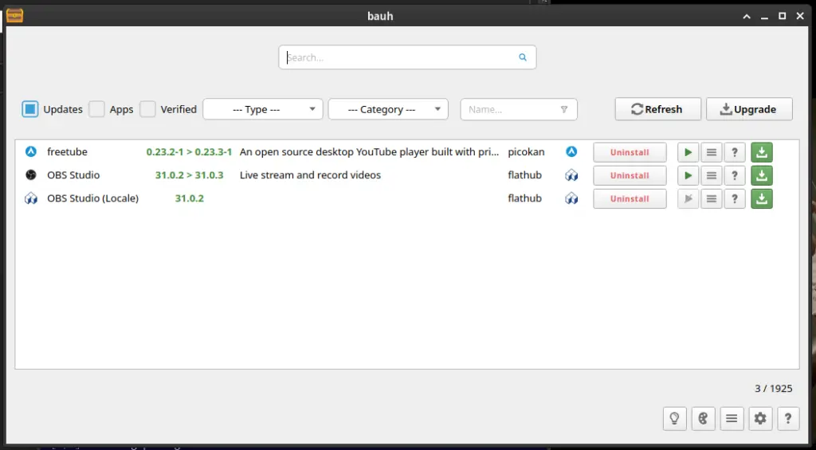Image resolution: width=816 pixels, height=450 pixels.
Task: Focus the Name filter field
Action: pos(518,109)
